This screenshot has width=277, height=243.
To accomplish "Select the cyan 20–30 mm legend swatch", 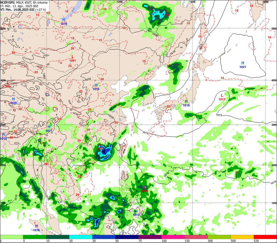I will 81,237.
